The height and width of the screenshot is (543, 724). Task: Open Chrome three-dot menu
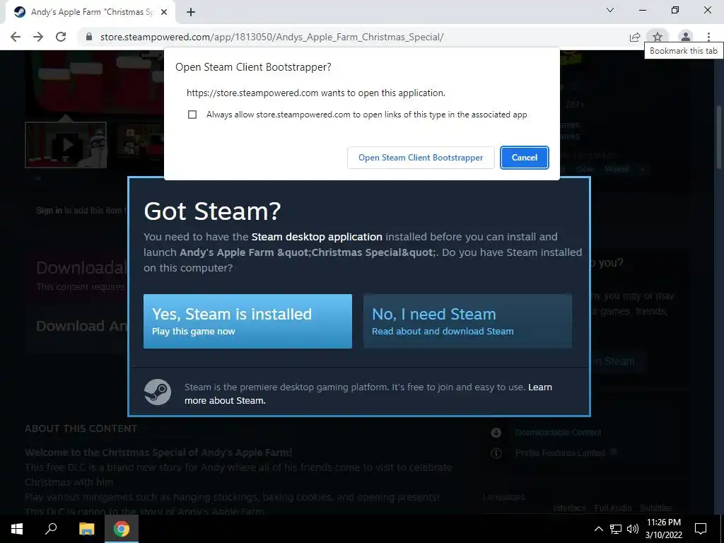[708, 37]
